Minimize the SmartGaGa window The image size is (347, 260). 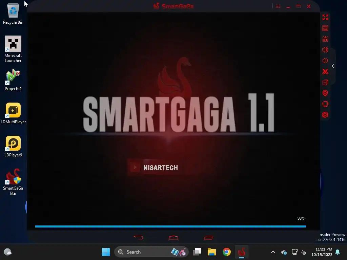[288, 7]
